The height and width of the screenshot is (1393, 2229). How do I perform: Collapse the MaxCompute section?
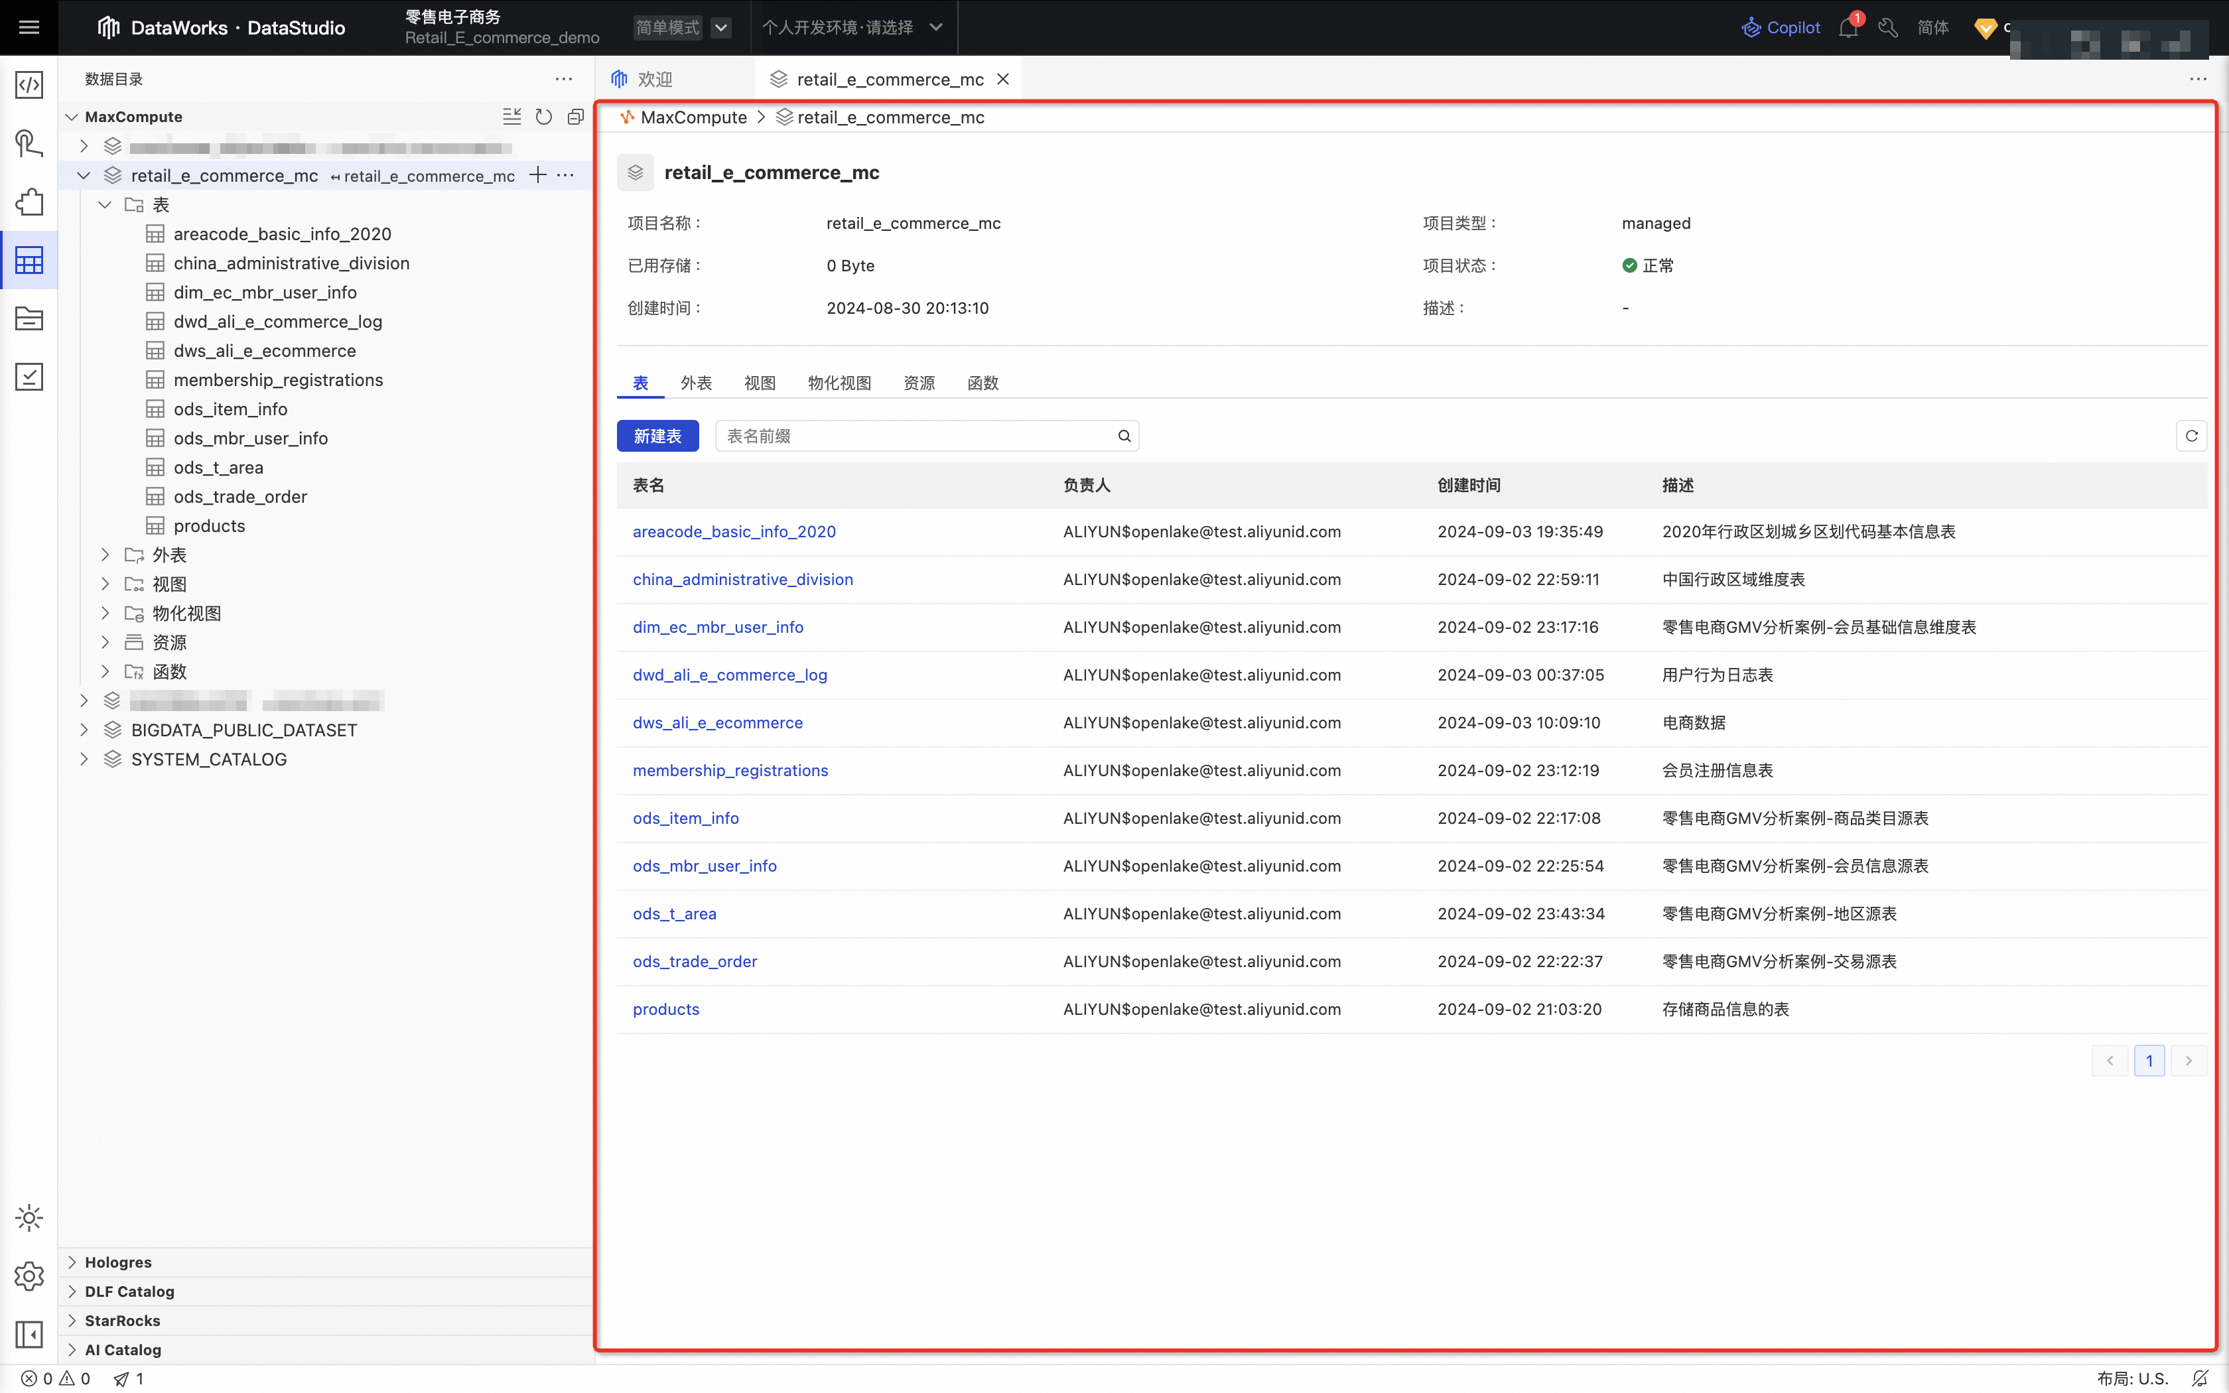pos(72,117)
